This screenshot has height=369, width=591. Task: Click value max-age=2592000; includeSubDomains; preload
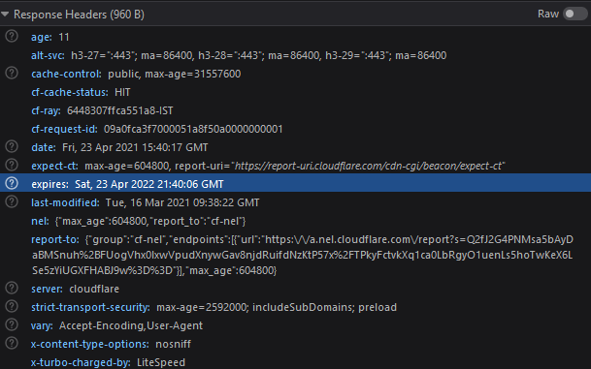coord(277,307)
